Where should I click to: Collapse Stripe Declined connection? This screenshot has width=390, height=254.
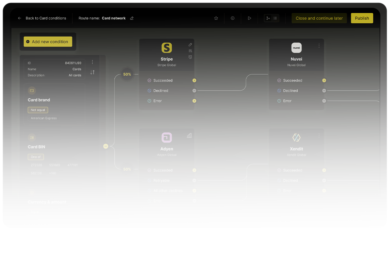194,91
